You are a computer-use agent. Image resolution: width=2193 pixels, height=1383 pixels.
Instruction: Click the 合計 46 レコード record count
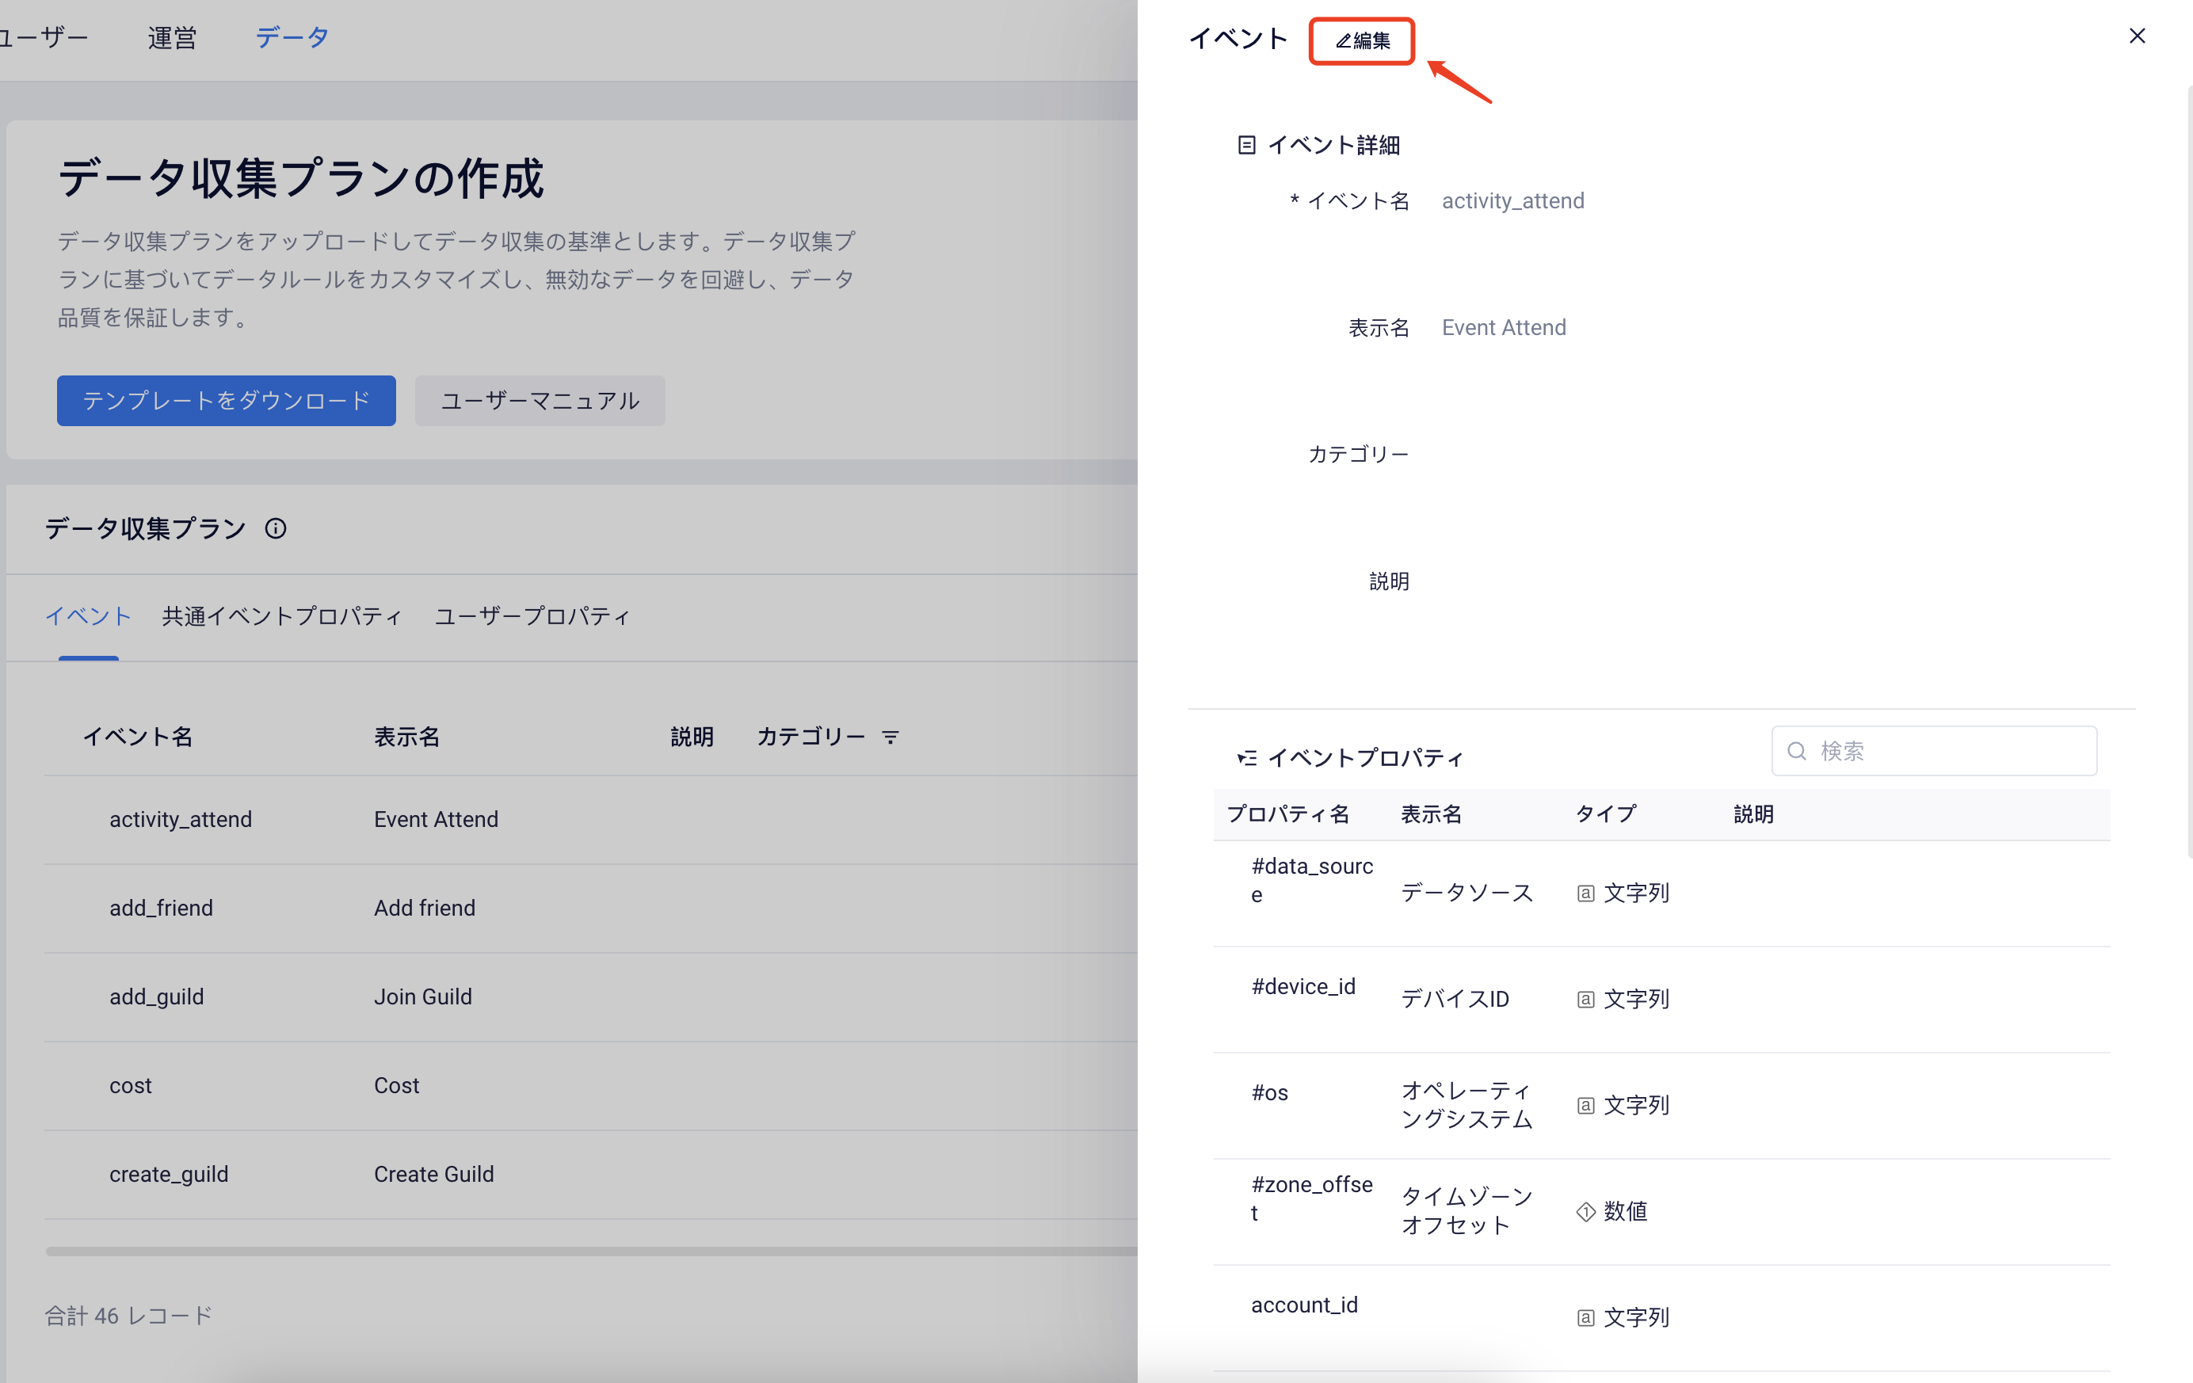click(x=128, y=1316)
